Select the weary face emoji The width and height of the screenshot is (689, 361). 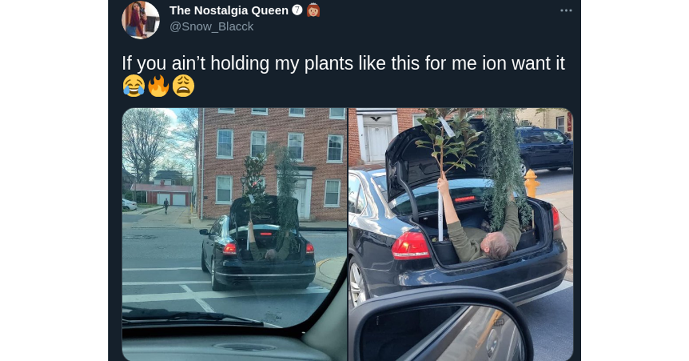[184, 86]
